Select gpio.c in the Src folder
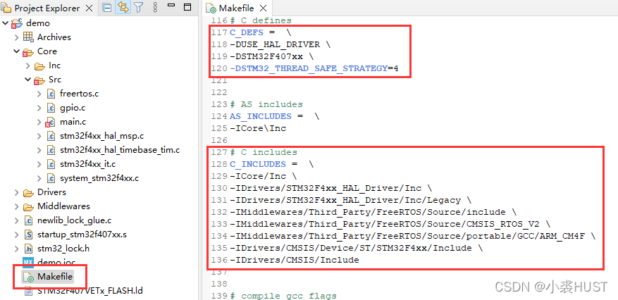618x300 pixels. [x=73, y=108]
